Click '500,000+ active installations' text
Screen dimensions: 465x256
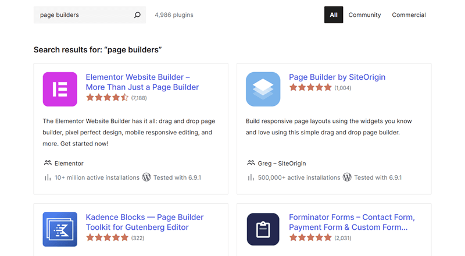[x=299, y=177]
